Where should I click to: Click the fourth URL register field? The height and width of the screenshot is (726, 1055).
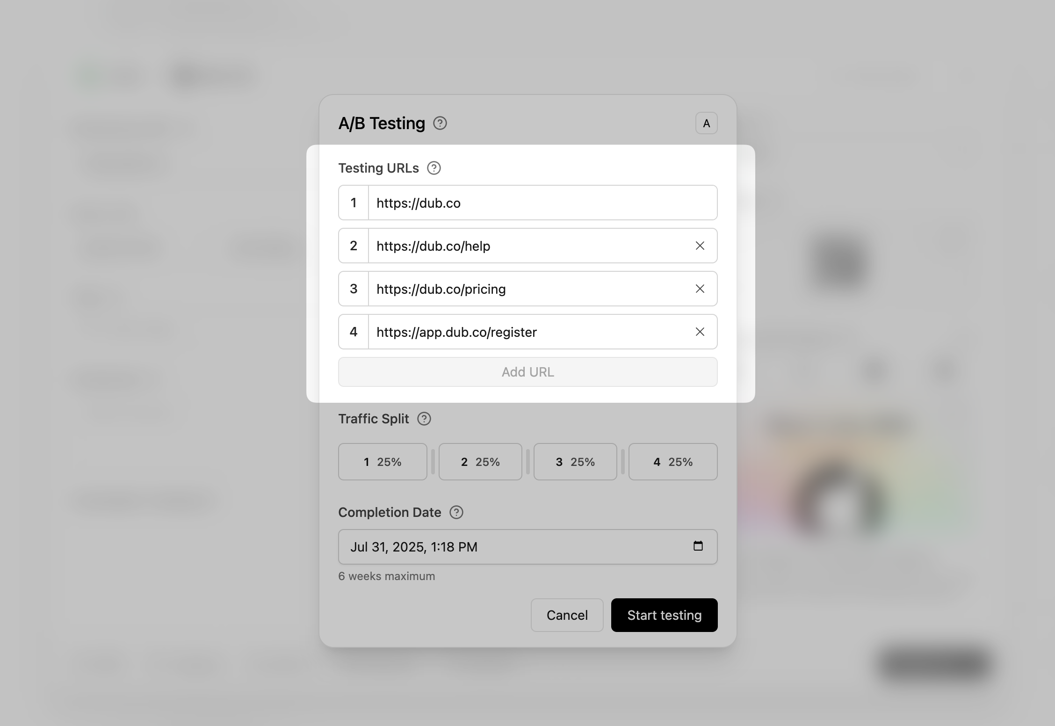(528, 332)
